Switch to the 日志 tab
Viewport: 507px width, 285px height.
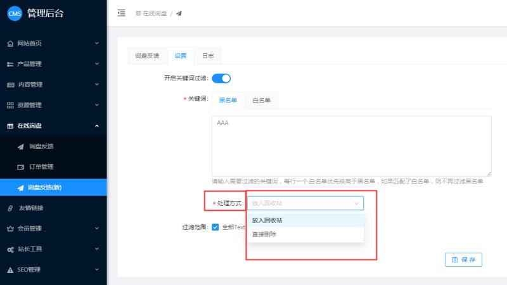tap(207, 56)
